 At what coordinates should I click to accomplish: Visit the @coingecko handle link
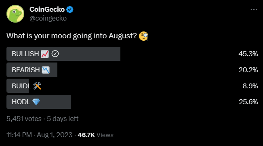point(48,18)
